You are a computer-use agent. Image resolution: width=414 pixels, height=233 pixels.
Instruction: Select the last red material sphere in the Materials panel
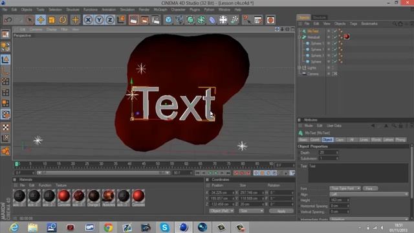coord(138,196)
